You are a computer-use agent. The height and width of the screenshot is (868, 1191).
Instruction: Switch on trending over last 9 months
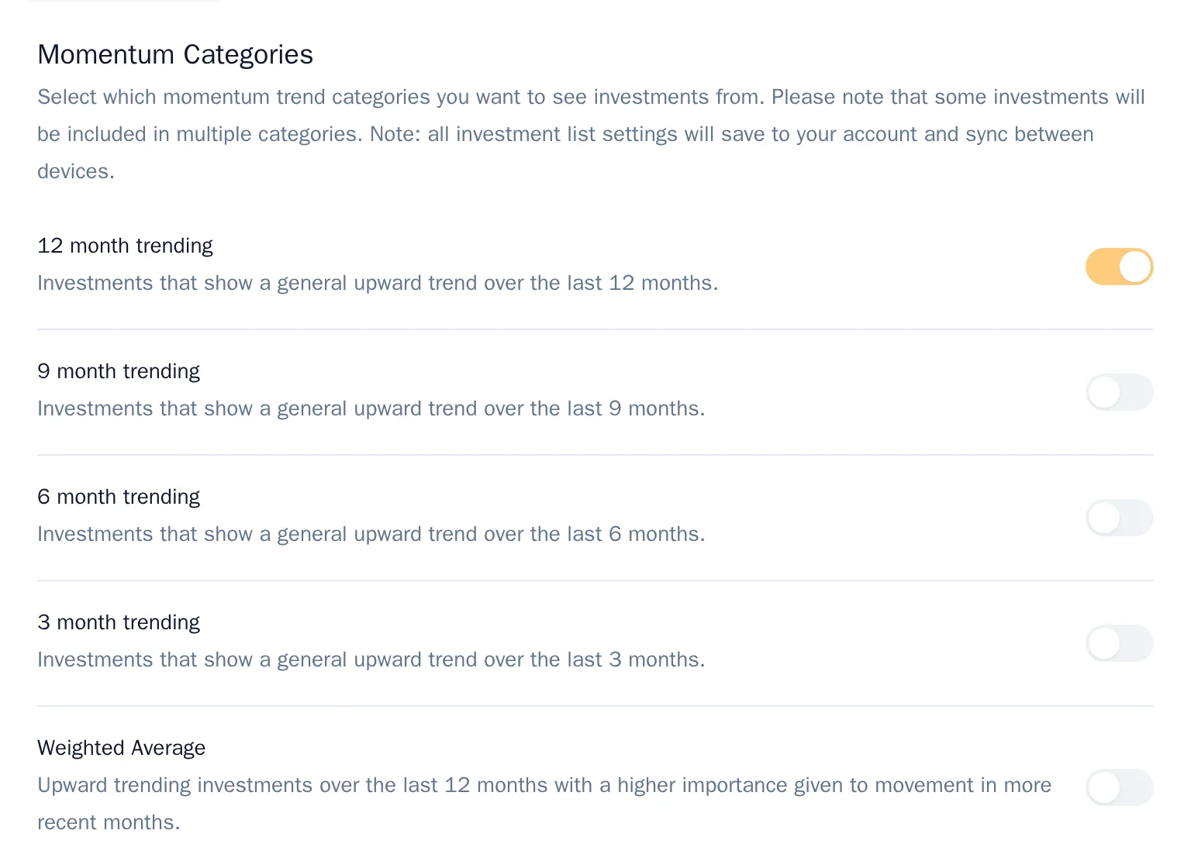click(x=1119, y=392)
